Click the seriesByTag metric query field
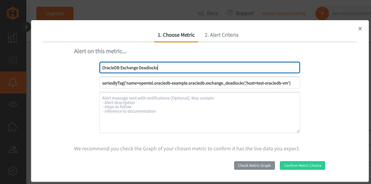 coord(200,83)
